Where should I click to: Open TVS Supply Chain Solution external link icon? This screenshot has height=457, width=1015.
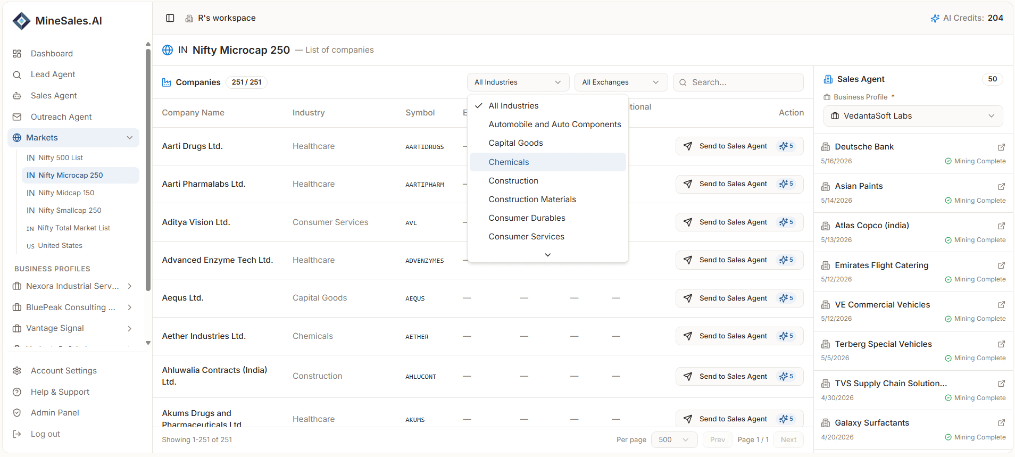pyautogui.click(x=1001, y=383)
